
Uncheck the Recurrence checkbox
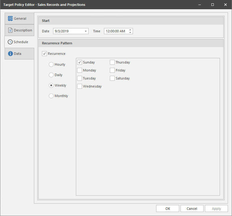pos(44,54)
